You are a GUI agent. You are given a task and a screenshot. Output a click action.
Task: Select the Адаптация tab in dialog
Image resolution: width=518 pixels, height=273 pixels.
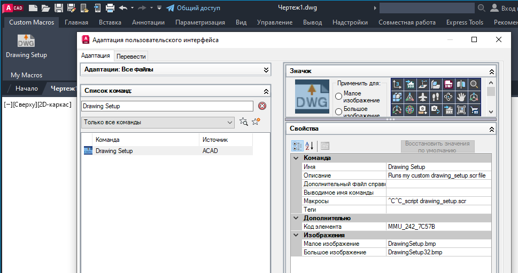96,55
